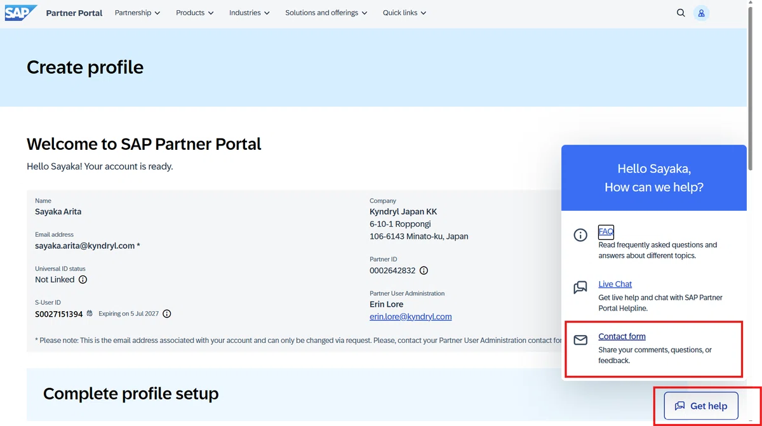Image resolution: width=762 pixels, height=426 pixels.
Task: Open the search magnifier icon
Action: click(681, 13)
